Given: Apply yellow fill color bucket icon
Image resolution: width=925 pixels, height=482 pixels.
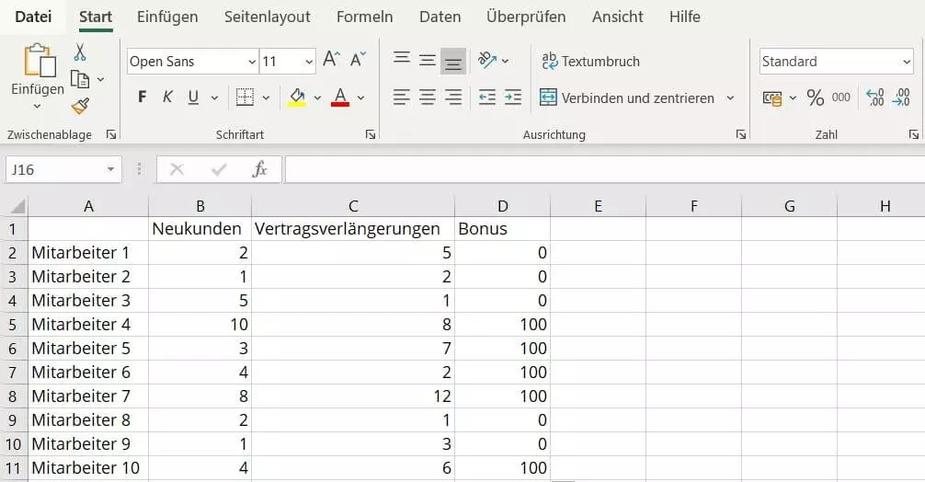Looking at the screenshot, I should [297, 97].
